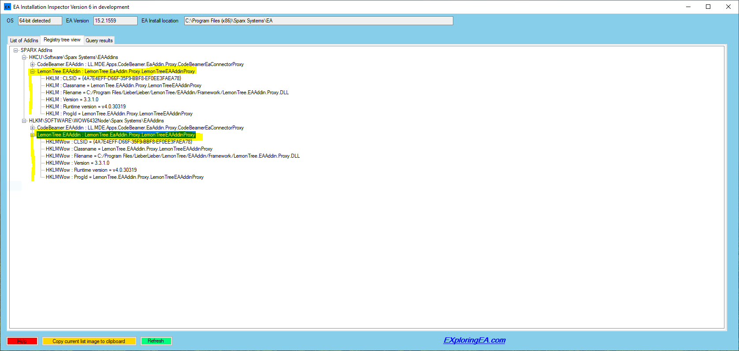Expand CodeBeamer.EAAddin under the HKCU node
Viewport: 739px width, 351px height.
[x=32, y=64]
